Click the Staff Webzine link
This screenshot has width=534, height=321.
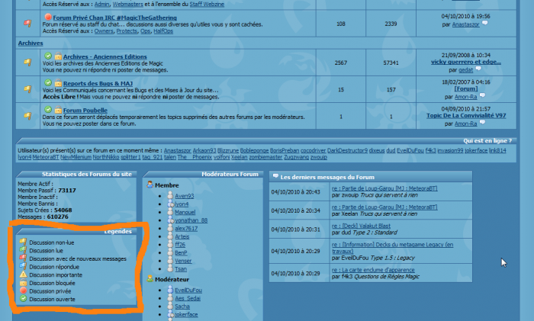(207, 4)
